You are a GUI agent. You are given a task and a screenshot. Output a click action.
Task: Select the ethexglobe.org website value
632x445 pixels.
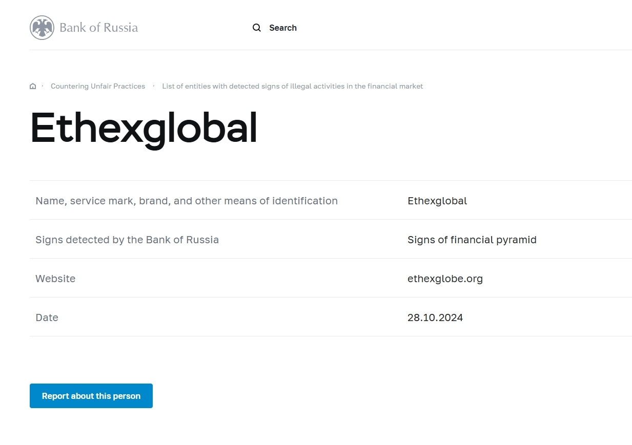pos(445,279)
